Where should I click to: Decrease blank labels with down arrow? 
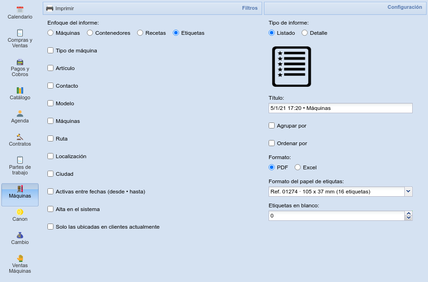[408, 218]
